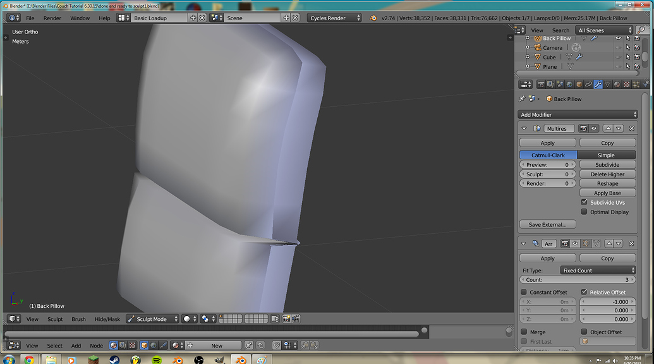Viewport: 654px width, 364px height.
Task: Click the array Count value field
Action: coord(578,280)
